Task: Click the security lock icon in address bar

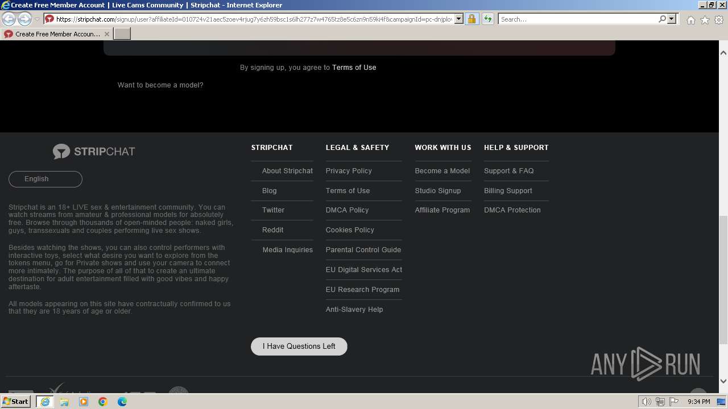Action: [x=471, y=19]
